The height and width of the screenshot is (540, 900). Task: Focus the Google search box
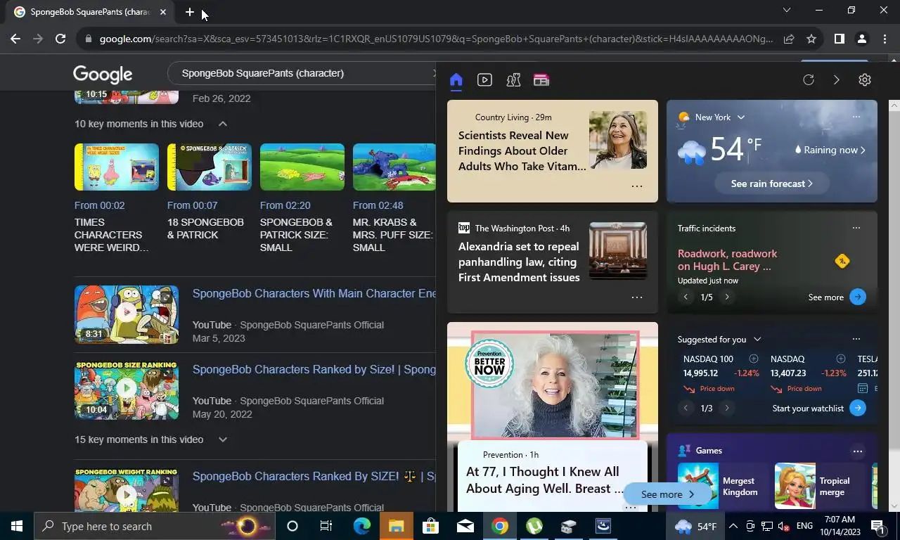(302, 73)
